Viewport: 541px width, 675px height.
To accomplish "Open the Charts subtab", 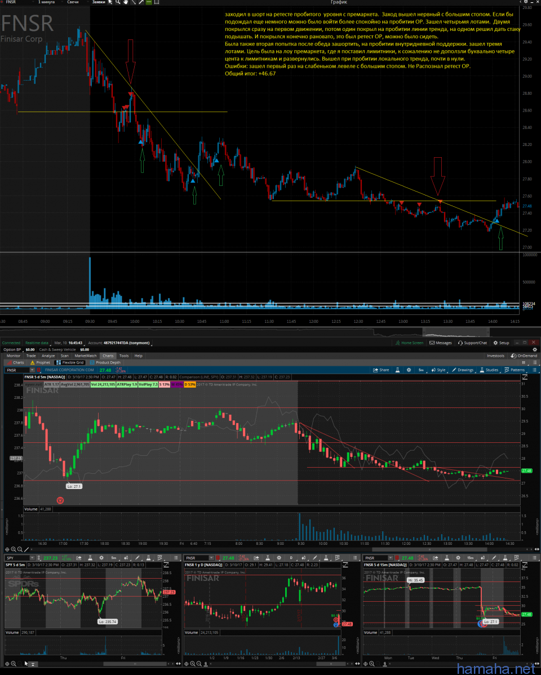I will coord(16,363).
